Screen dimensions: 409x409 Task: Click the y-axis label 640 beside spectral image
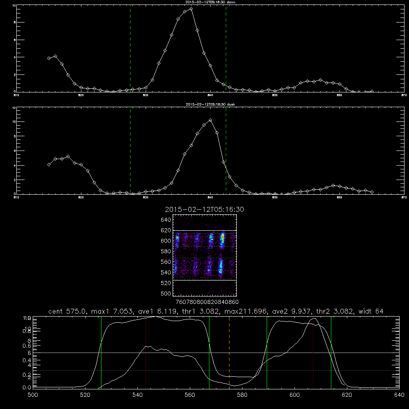coord(166,220)
